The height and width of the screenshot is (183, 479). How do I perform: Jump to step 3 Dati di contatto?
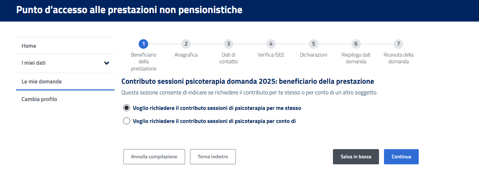[x=228, y=44]
